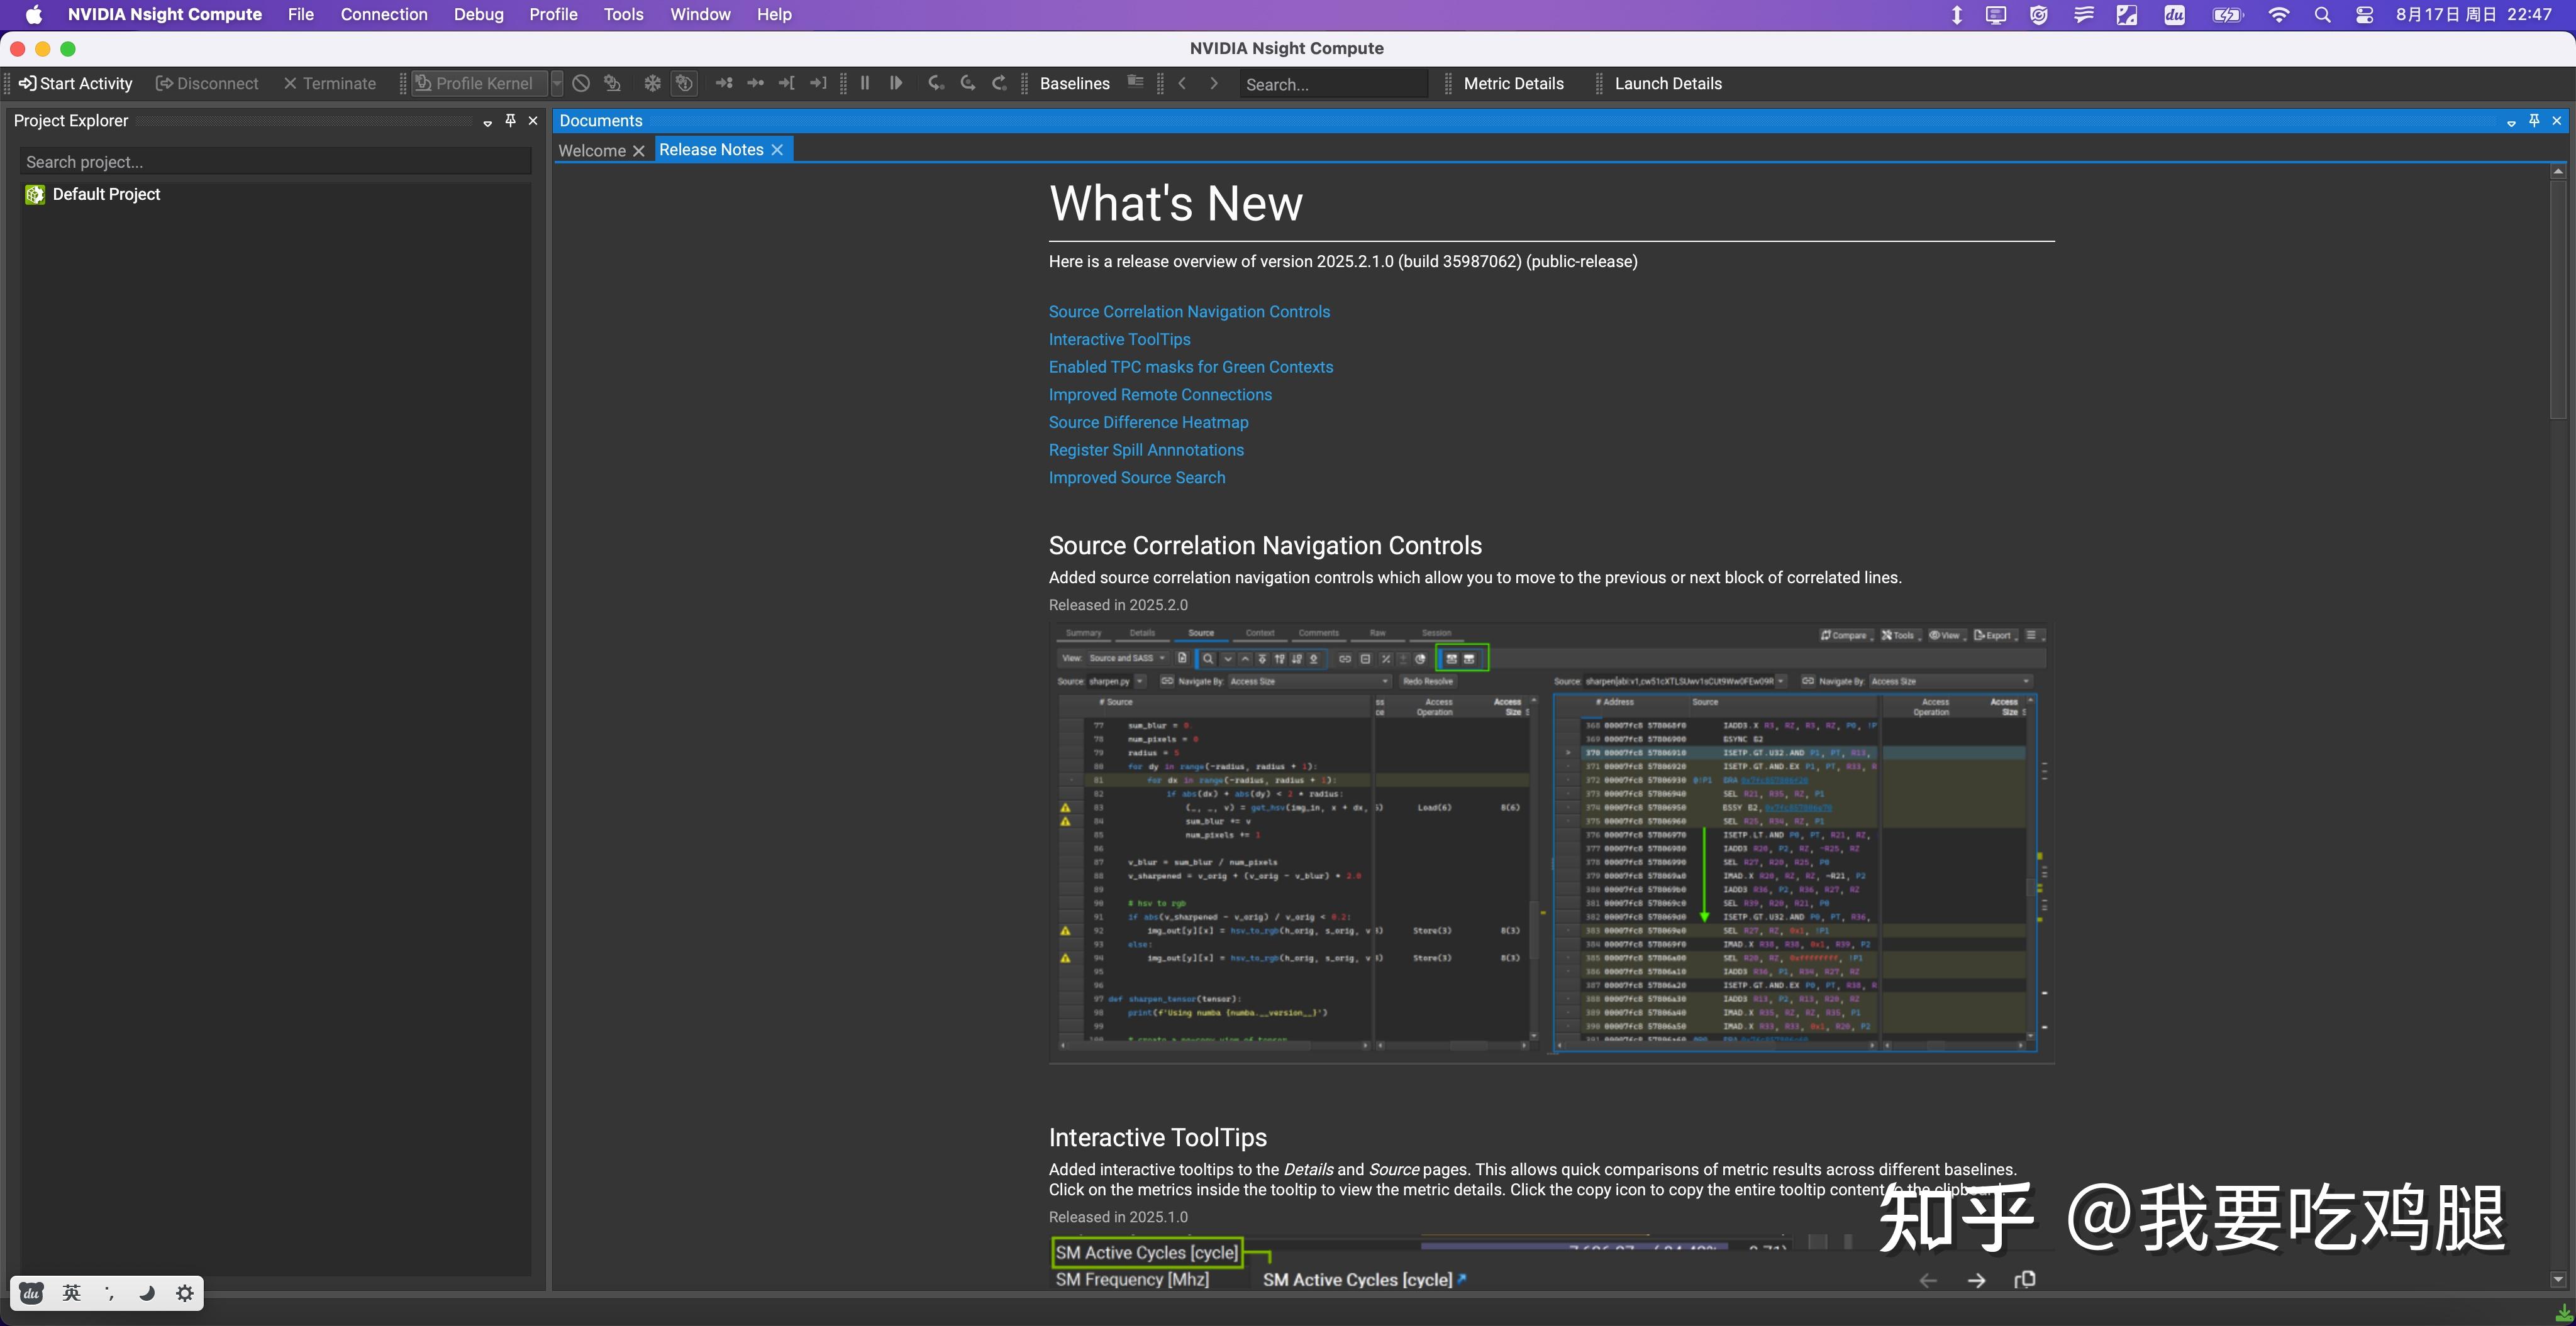
Task: Toggle macOS Control Center in the menu bar
Action: pyautogui.click(x=2364, y=15)
